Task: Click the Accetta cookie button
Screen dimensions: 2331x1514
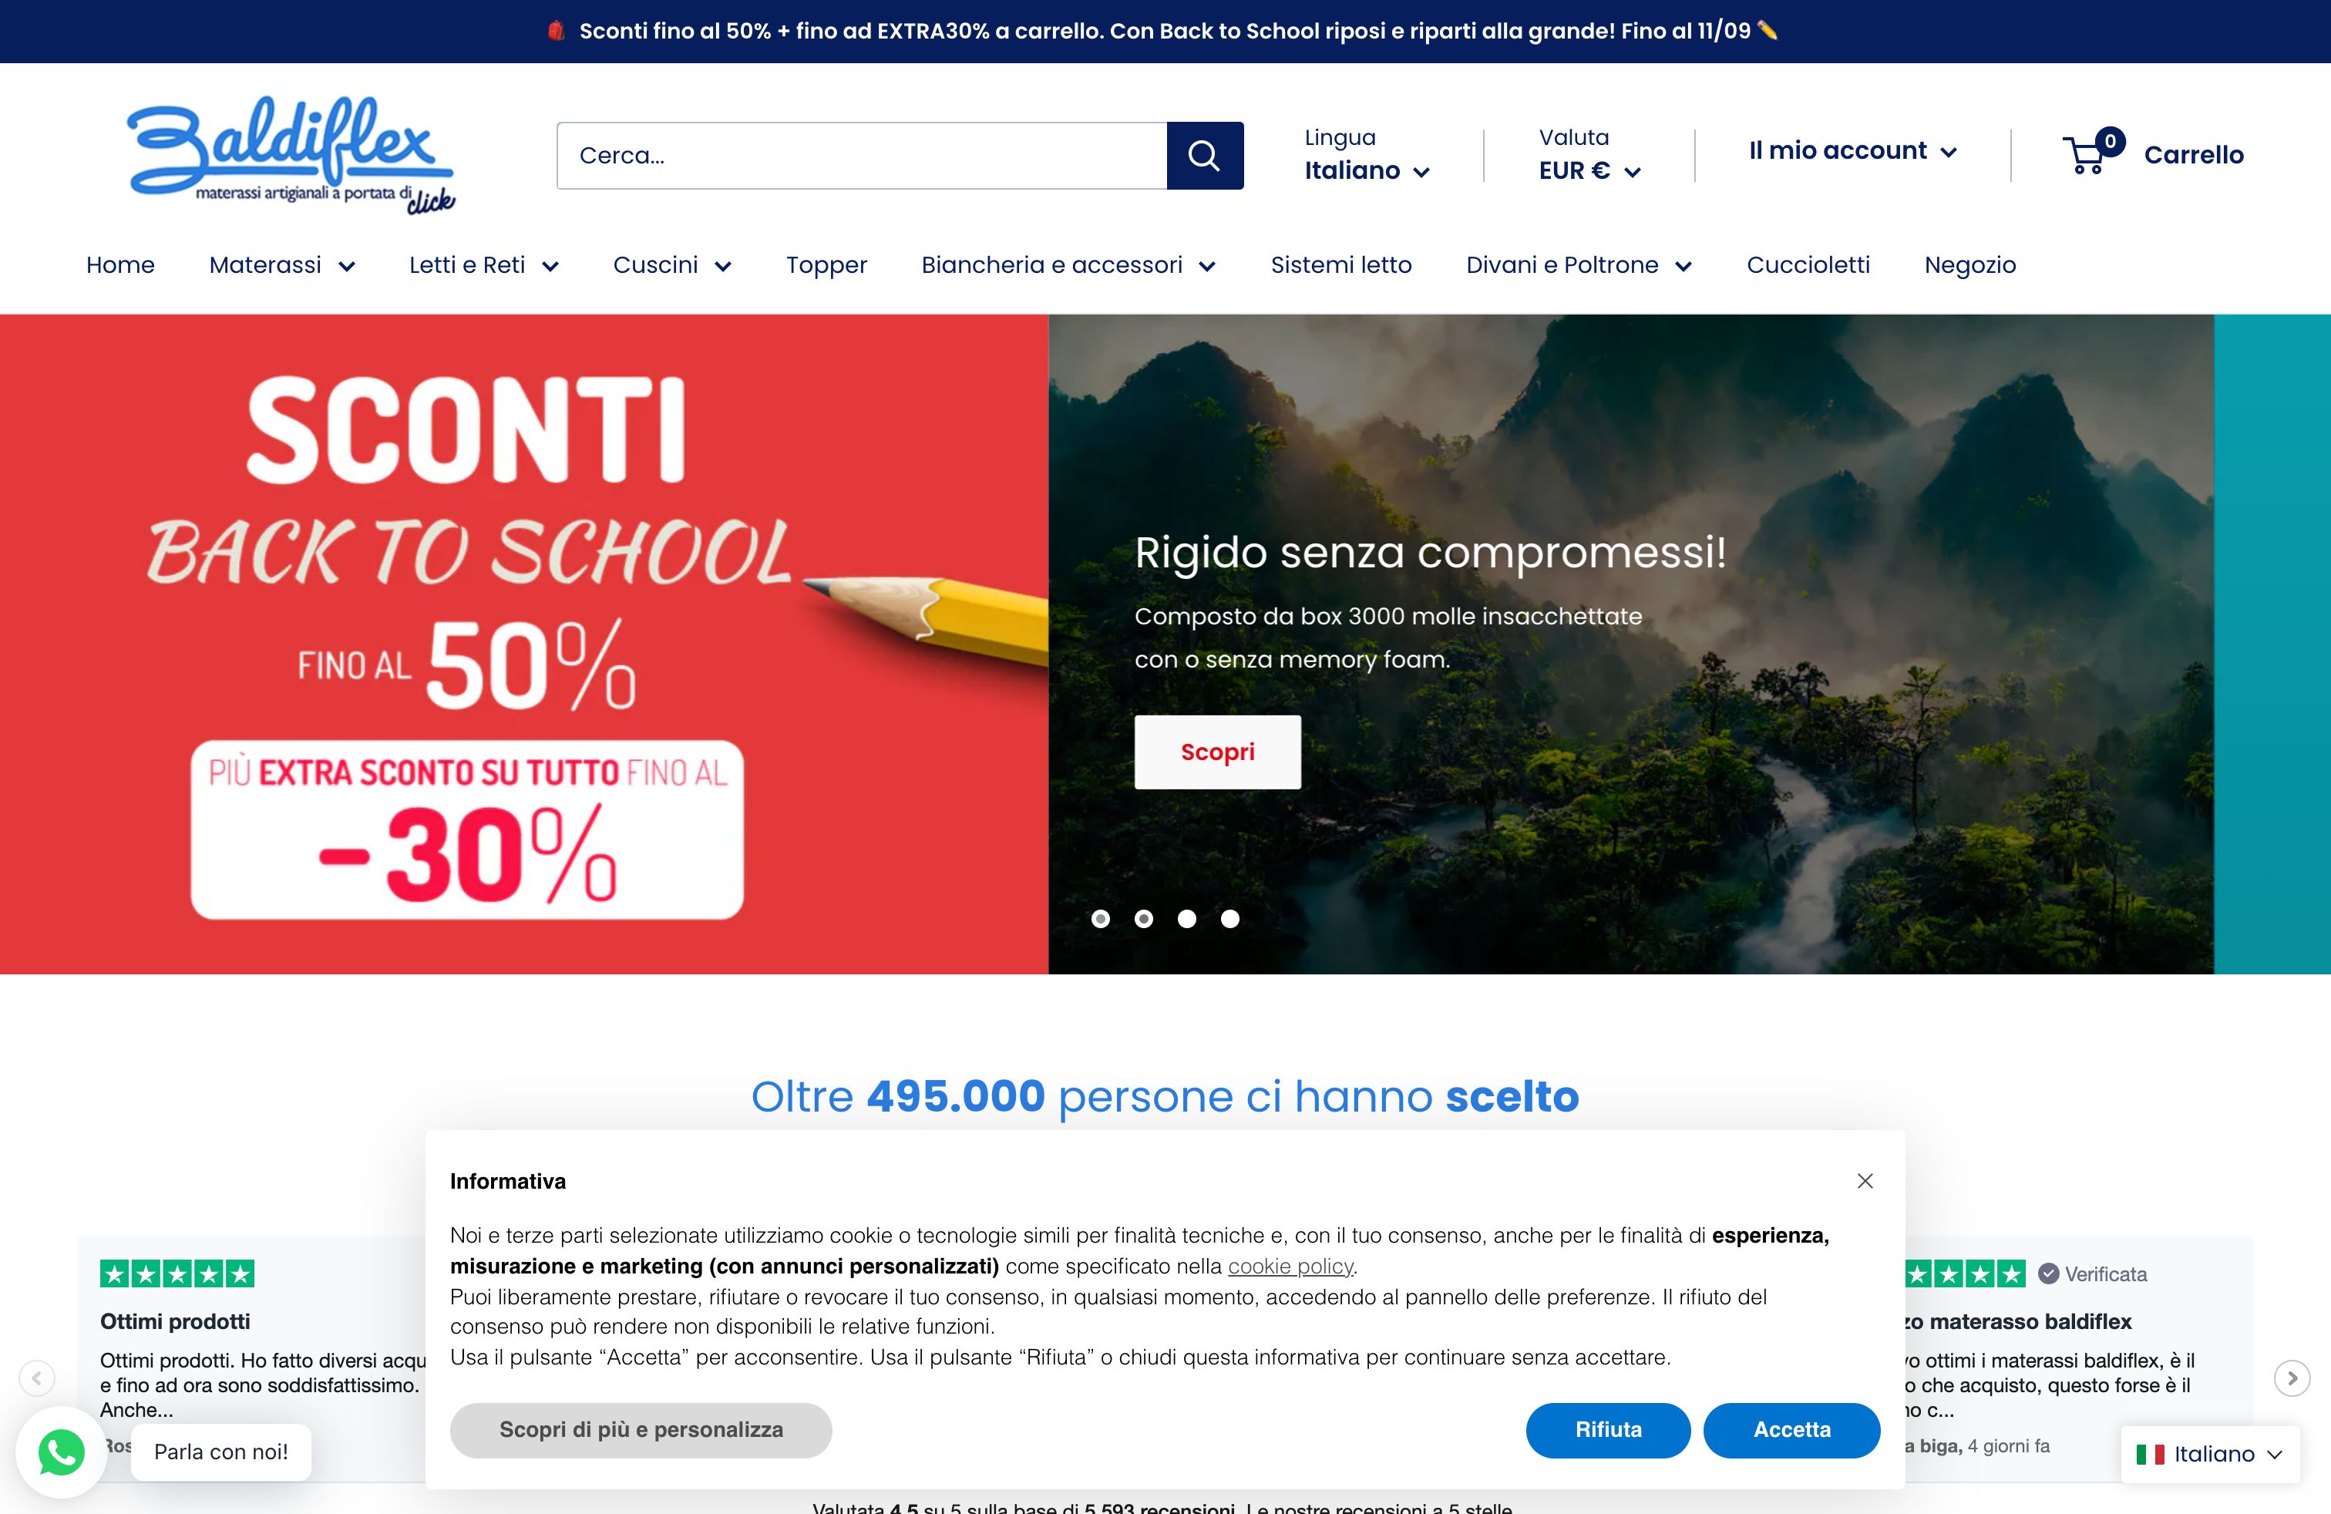Action: [x=1791, y=1430]
